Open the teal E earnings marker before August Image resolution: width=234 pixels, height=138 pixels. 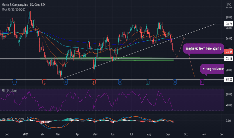[147, 82]
